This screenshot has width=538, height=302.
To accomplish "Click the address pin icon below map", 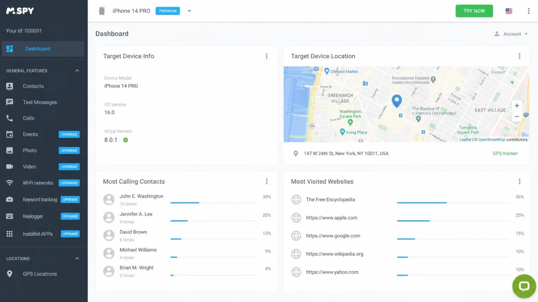I will pos(295,153).
